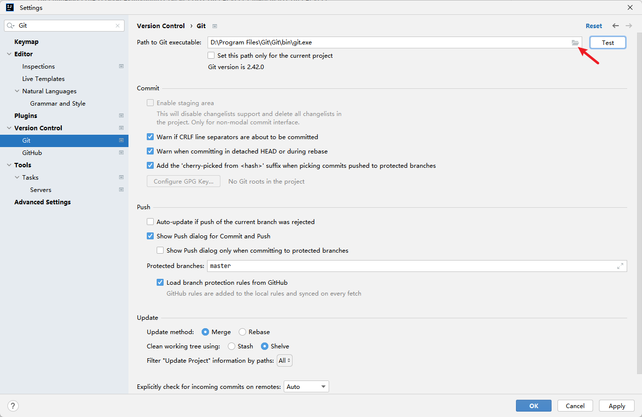This screenshot has width=642, height=417.
Task: Expand the Protected branches field editor
Action: pyautogui.click(x=620, y=266)
